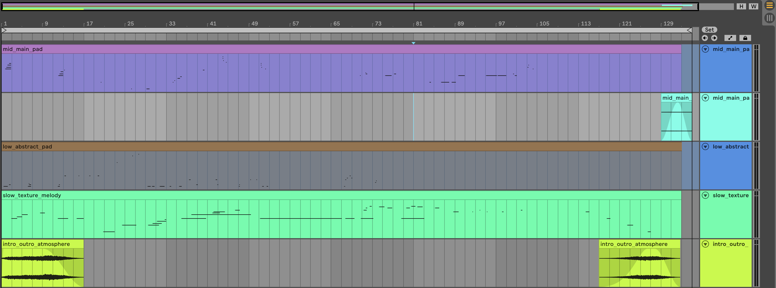Select the first intro_outro_atmosphere audio clip
This screenshot has height=288, width=776.
42,263
